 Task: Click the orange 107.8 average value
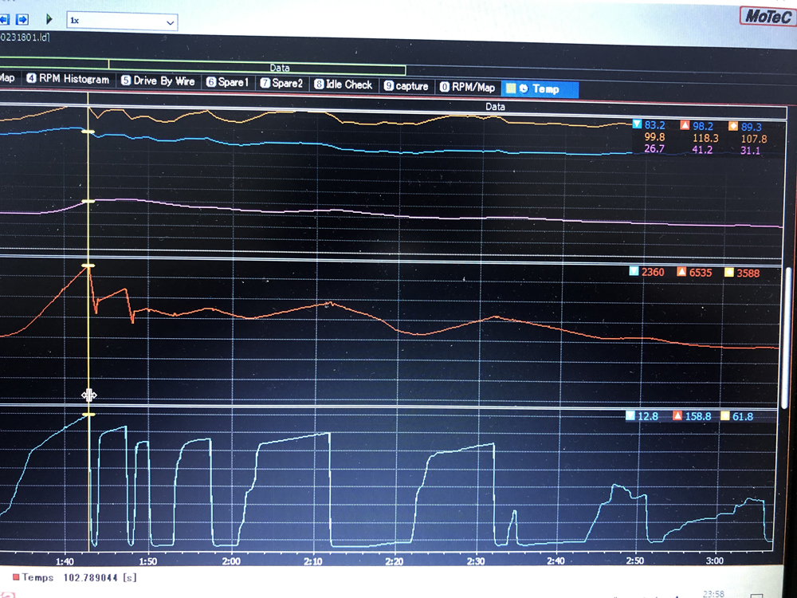pyautogui.click(x=754, y=139)
